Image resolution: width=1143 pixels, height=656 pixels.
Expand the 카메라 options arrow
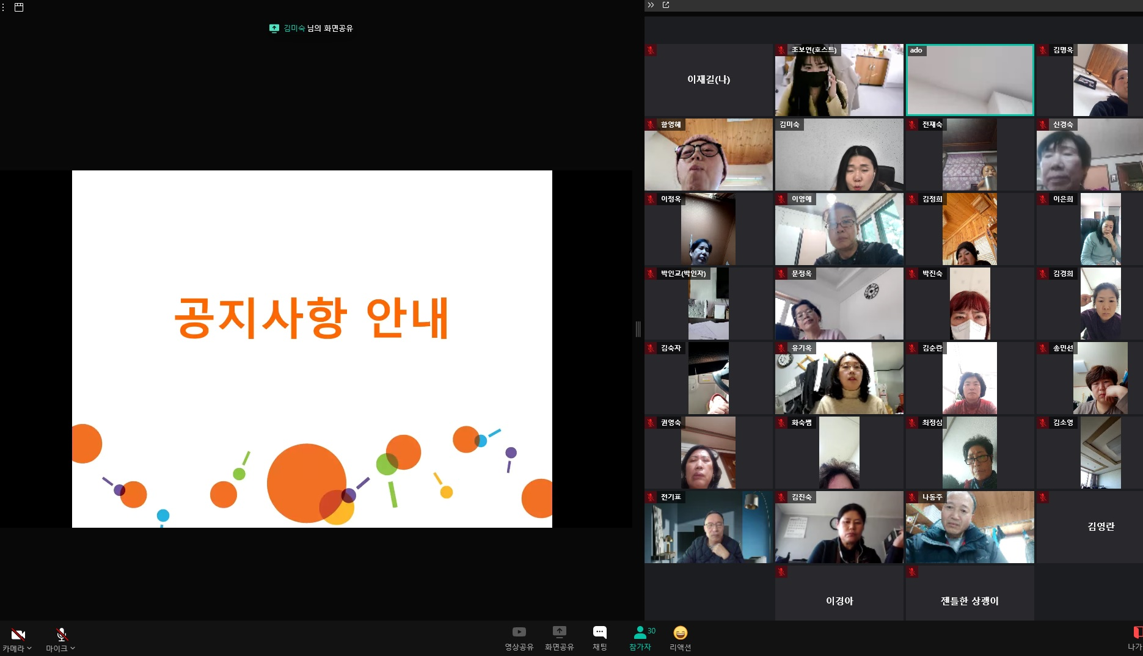coord(29,649)
